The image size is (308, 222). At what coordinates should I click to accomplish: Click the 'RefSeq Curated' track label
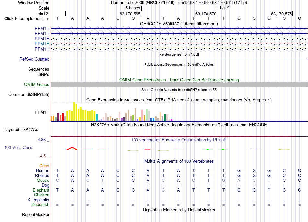click(x=34, y=59)
